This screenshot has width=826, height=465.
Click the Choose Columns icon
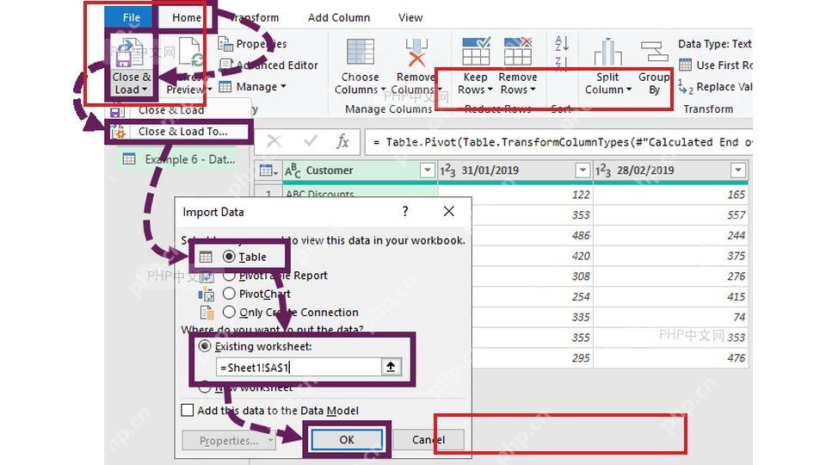click(361, 53)
